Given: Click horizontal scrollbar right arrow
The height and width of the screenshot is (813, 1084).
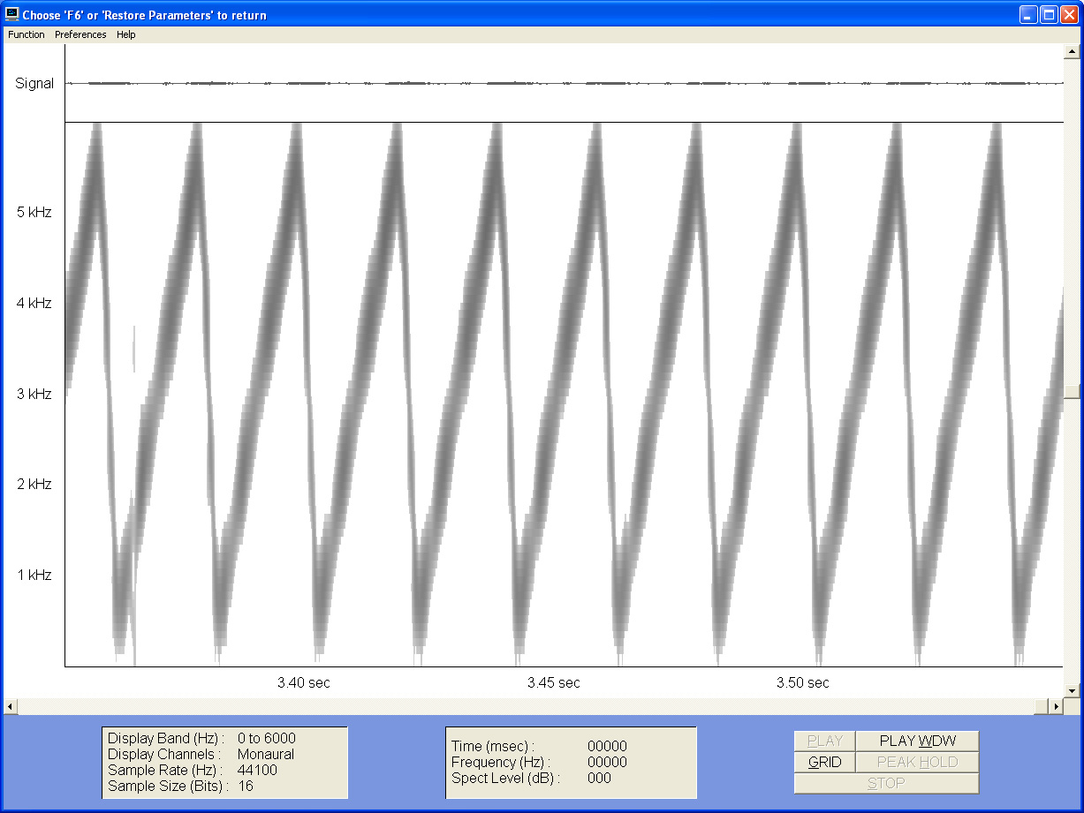Looking at the screenshot, I should 1056,706.
